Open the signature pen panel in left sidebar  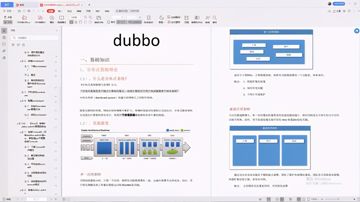[x=4, y=58]
